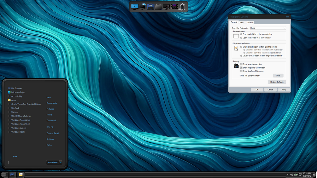Expand Windows Accessories folder in Start menu
Screen dimensions: 317x178
(x=21, y=120)
